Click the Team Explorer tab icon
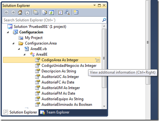Viewport: 159px width, 121px height. point(42,112)
